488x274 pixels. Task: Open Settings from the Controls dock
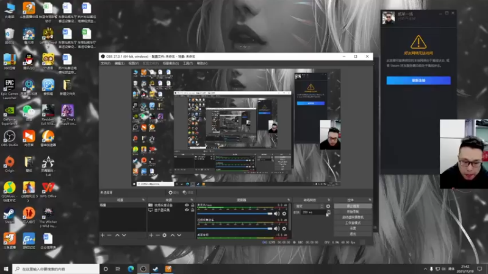click(x=353, y=228)
